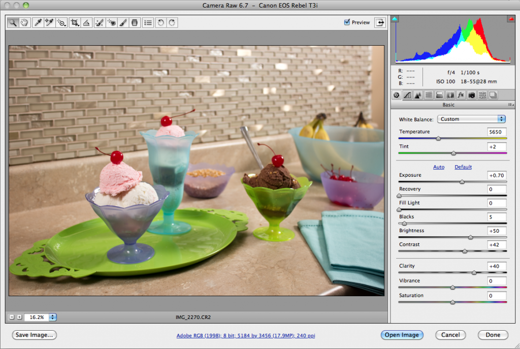Select the Zoom tool
This screenshot has width=520, height=349.
coord(13,22)
